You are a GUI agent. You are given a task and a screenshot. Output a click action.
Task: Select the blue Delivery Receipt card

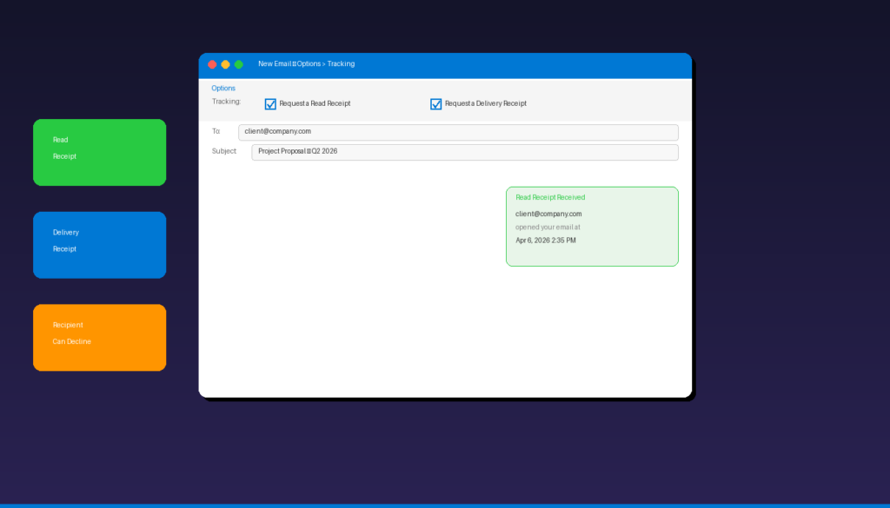[99, 245]
